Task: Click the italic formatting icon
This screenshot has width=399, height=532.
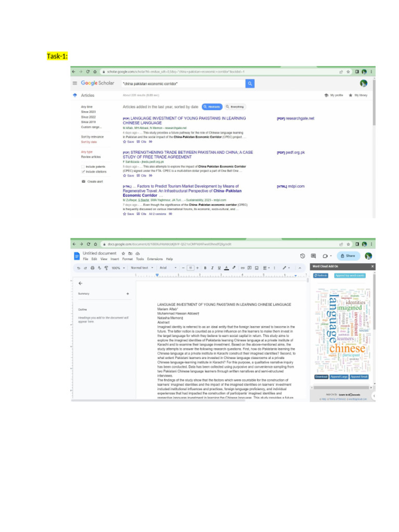Action: click(212, 268)
